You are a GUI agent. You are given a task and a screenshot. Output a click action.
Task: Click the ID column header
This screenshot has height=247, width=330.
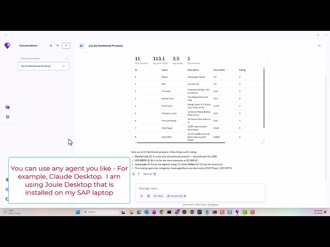(136, 70)
